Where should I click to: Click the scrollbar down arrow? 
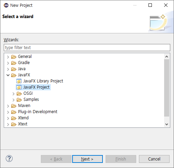point(167,124)
